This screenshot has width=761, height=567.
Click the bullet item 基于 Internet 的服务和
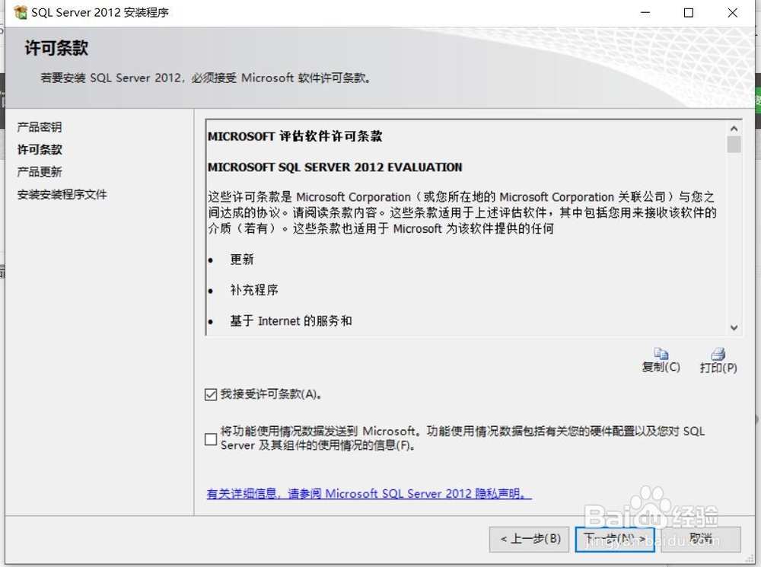point(291,321)
